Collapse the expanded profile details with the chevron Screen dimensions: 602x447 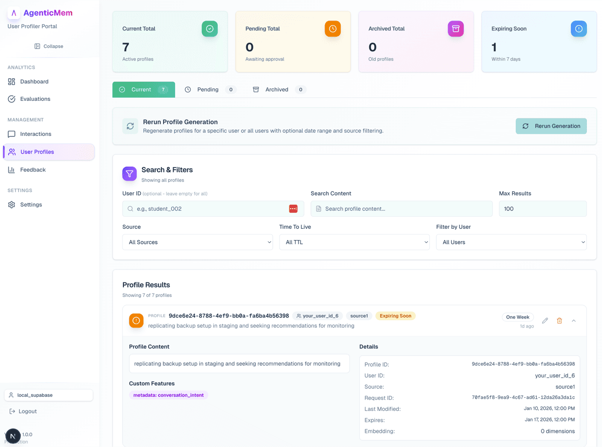coord(574,321)
